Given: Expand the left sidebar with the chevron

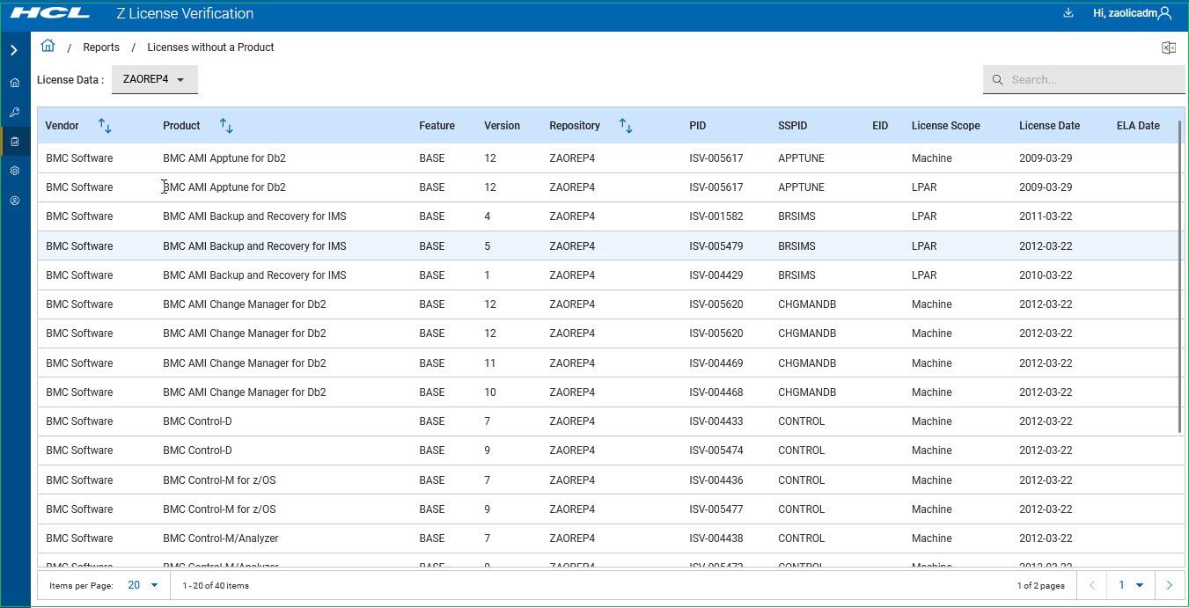Looking at the screenshot, I should click(14, 50).
